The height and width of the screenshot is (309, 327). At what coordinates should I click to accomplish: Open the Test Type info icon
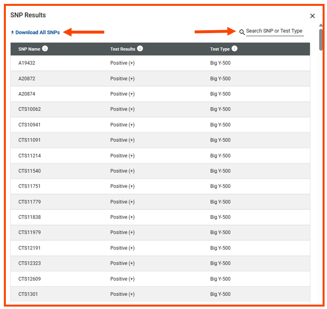pyautogui.click(x=235, y=49)
